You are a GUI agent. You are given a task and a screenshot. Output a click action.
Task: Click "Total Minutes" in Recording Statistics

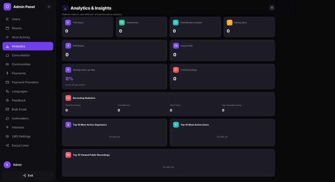124,105
